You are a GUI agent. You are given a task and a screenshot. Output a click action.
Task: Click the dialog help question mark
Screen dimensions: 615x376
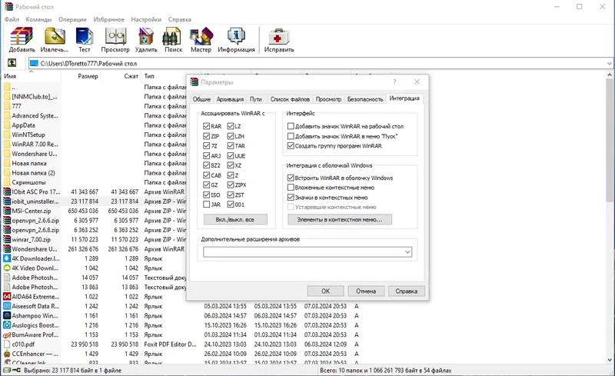point(394,82)
